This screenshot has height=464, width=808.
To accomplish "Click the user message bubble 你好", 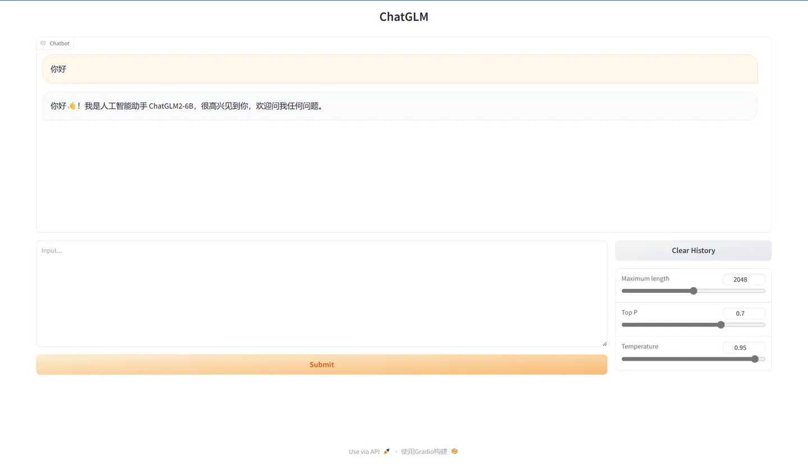I will pos(400,69).
